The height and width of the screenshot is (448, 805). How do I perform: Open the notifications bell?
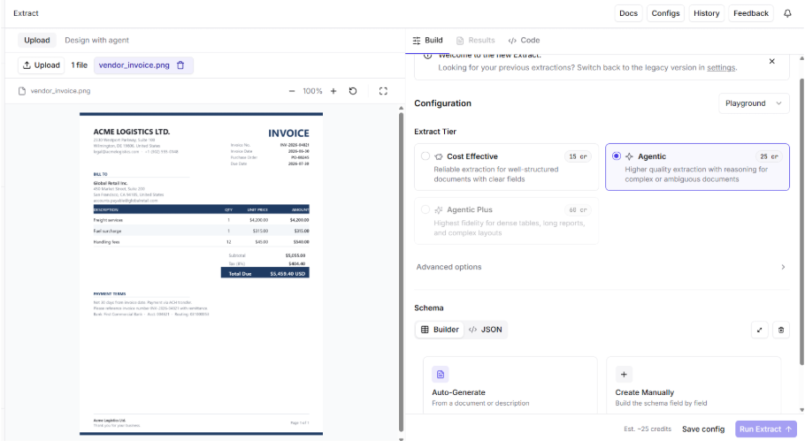pos(787,13)
